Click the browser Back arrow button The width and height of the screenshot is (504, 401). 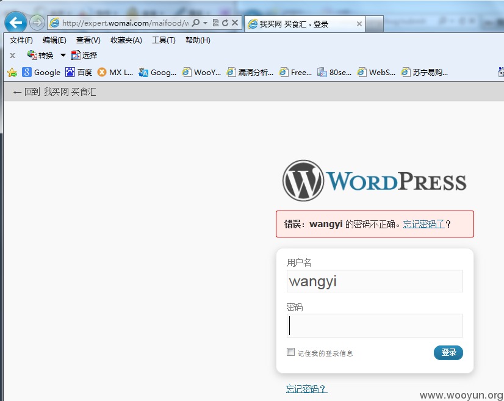click(15, 23)
